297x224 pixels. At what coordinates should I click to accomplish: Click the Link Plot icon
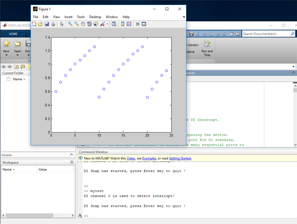tap(114, 24)
